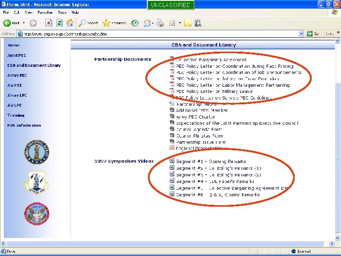Click the URL address field
Viewport: 341px width, 256px height.
[160, 34]
